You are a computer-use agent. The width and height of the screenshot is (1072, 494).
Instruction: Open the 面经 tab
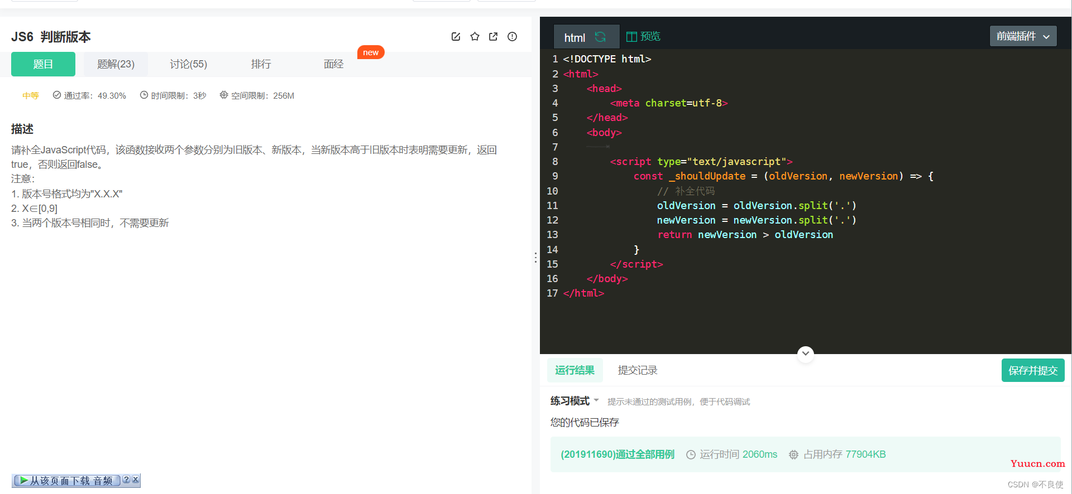(x=333, y=64)
